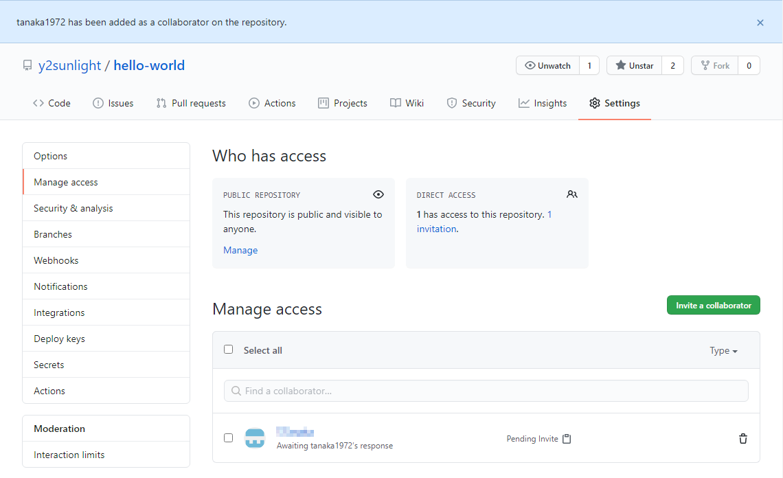This screenshot has width=783, height=478.
Task: Go to the Actions tab in repository navigation
Action: point(272,103)
